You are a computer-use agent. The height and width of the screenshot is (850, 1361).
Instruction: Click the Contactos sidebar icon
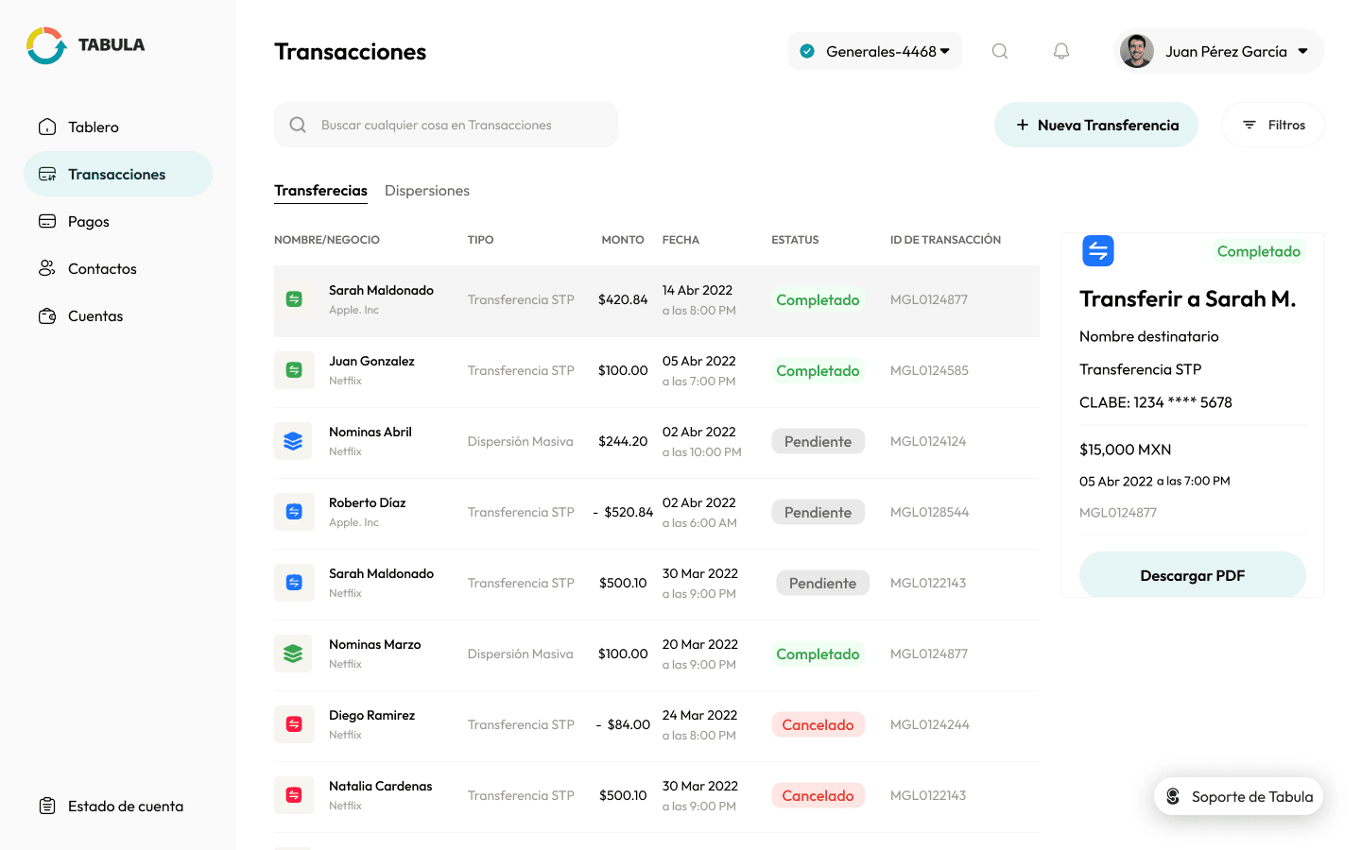46,268
